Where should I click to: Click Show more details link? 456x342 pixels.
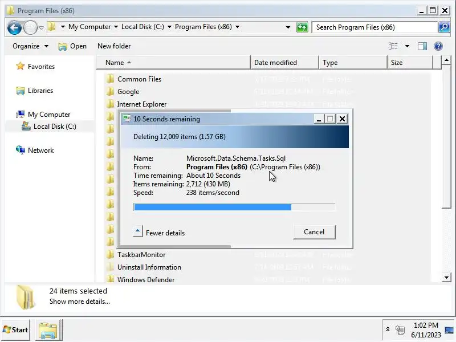coord(80,302)
